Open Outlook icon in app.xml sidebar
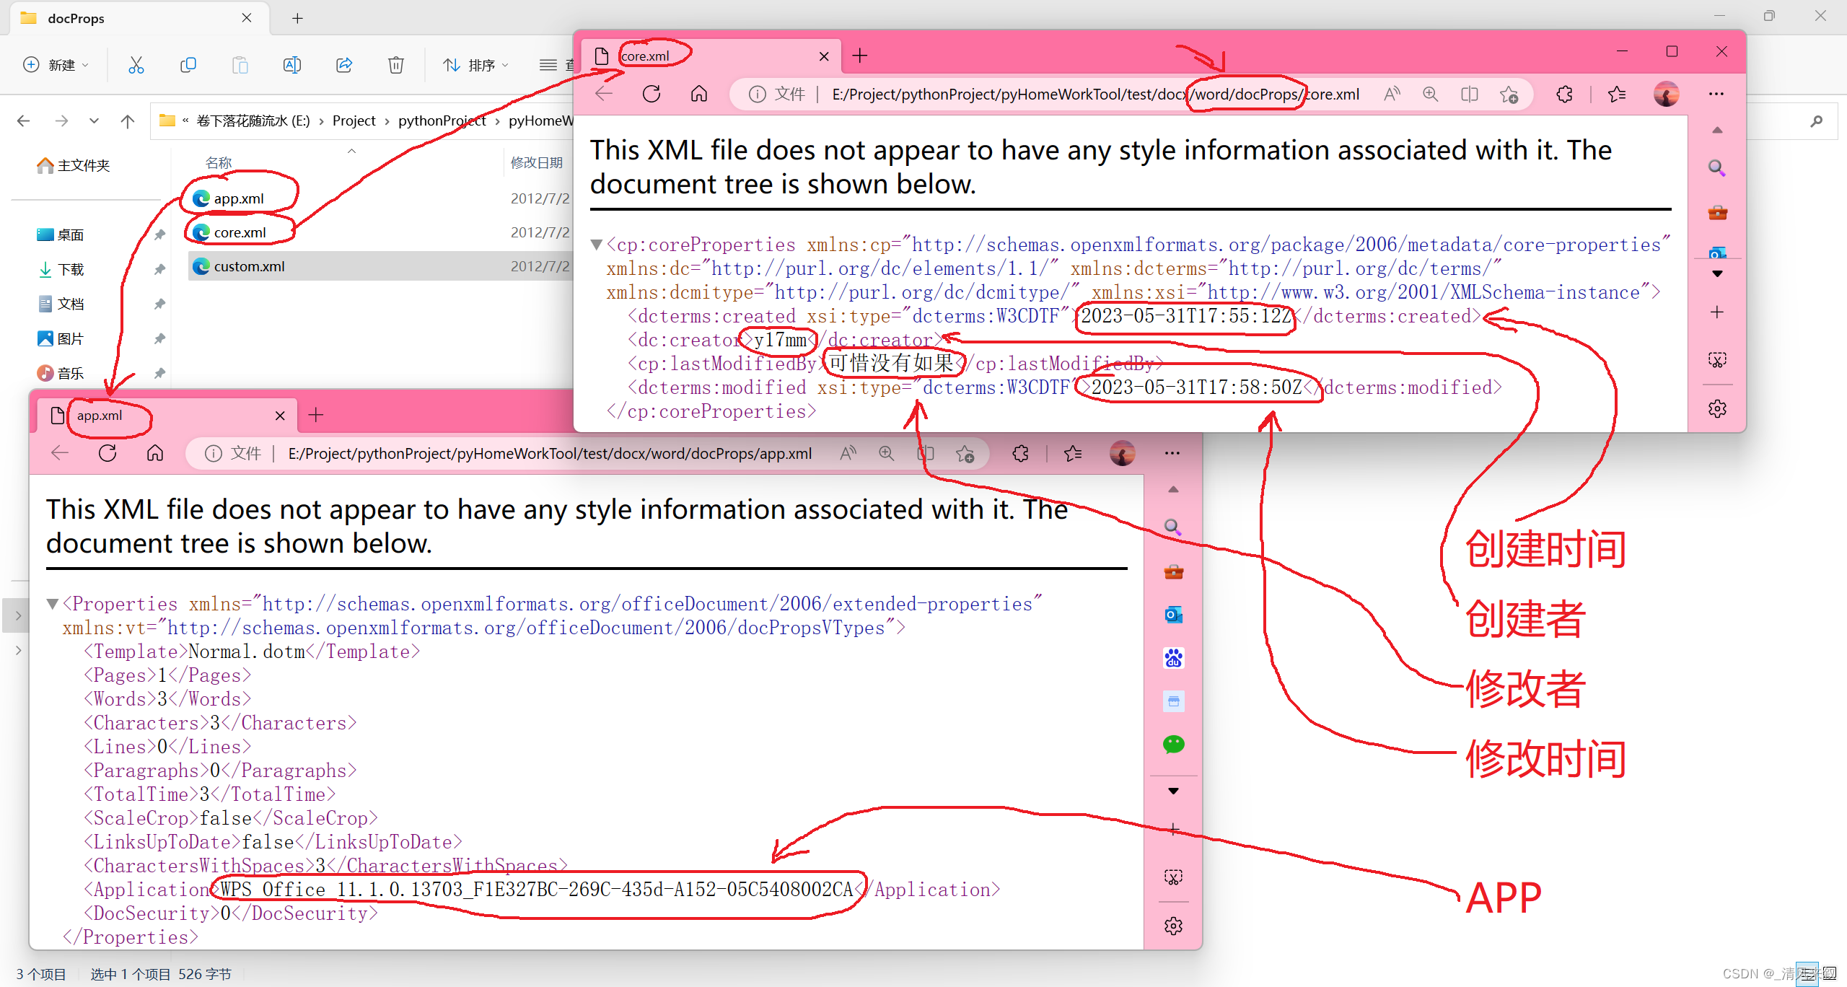This screenshot has height=987, width=1847. tap(1173, 615)
